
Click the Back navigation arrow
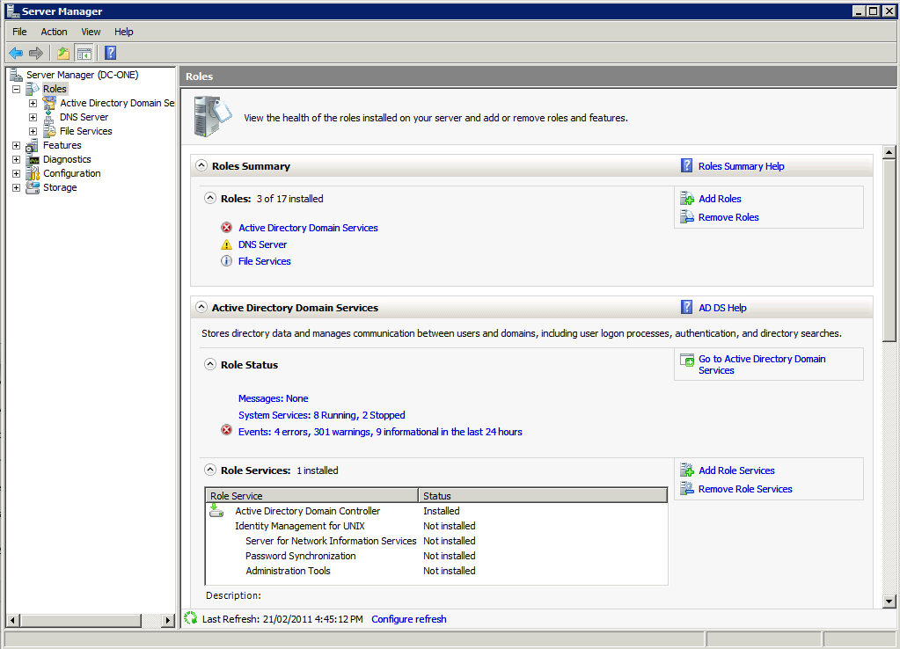tap(15, 52)
